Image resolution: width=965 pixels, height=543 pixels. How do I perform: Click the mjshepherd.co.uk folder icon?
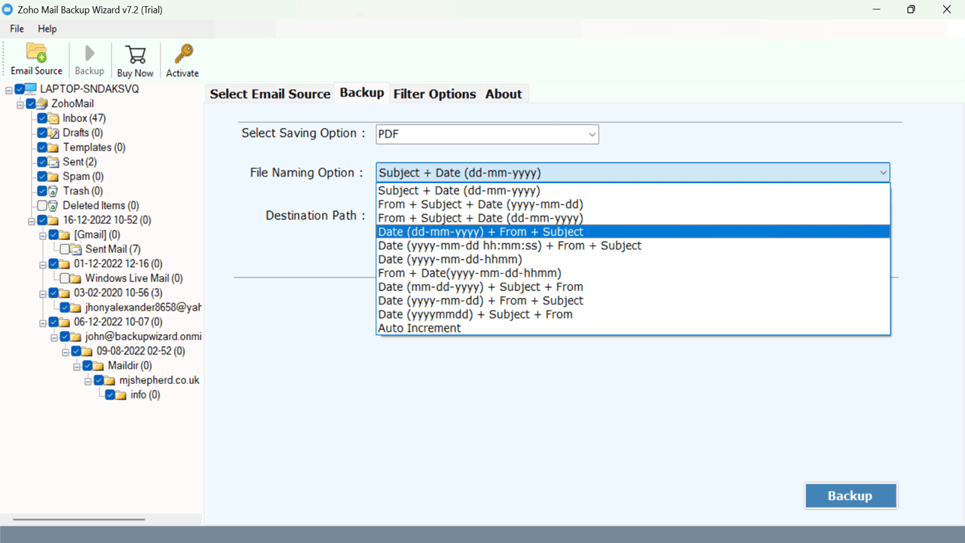click(x=110, y=380)
